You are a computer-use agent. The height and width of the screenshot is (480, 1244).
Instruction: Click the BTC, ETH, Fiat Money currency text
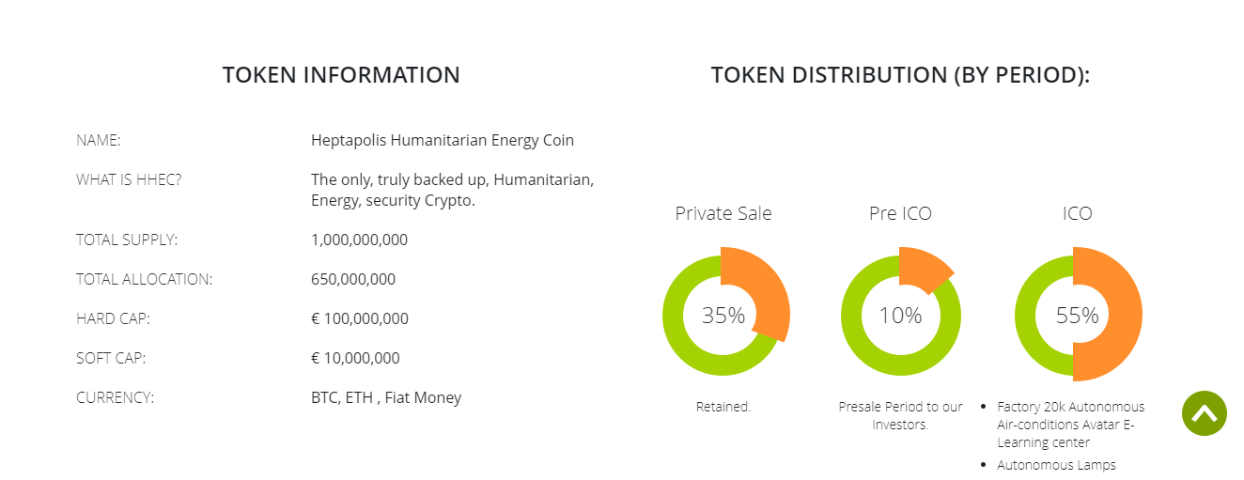[x=386, y=397]
